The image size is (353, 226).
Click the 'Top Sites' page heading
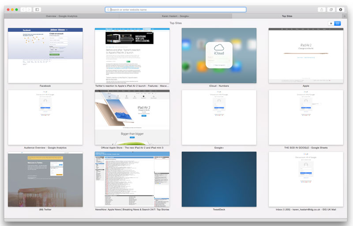click(176, 23)
